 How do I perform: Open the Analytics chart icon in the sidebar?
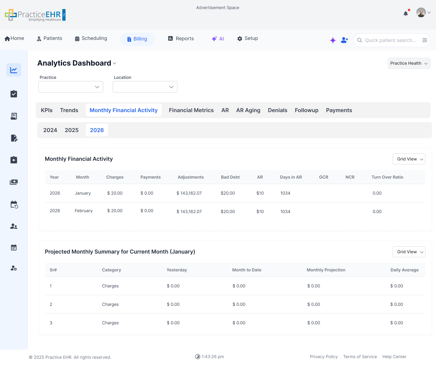[x=14, y=70]
